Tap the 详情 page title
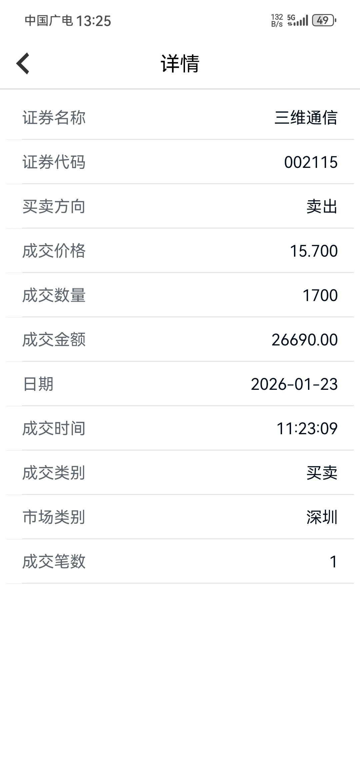 180,63
